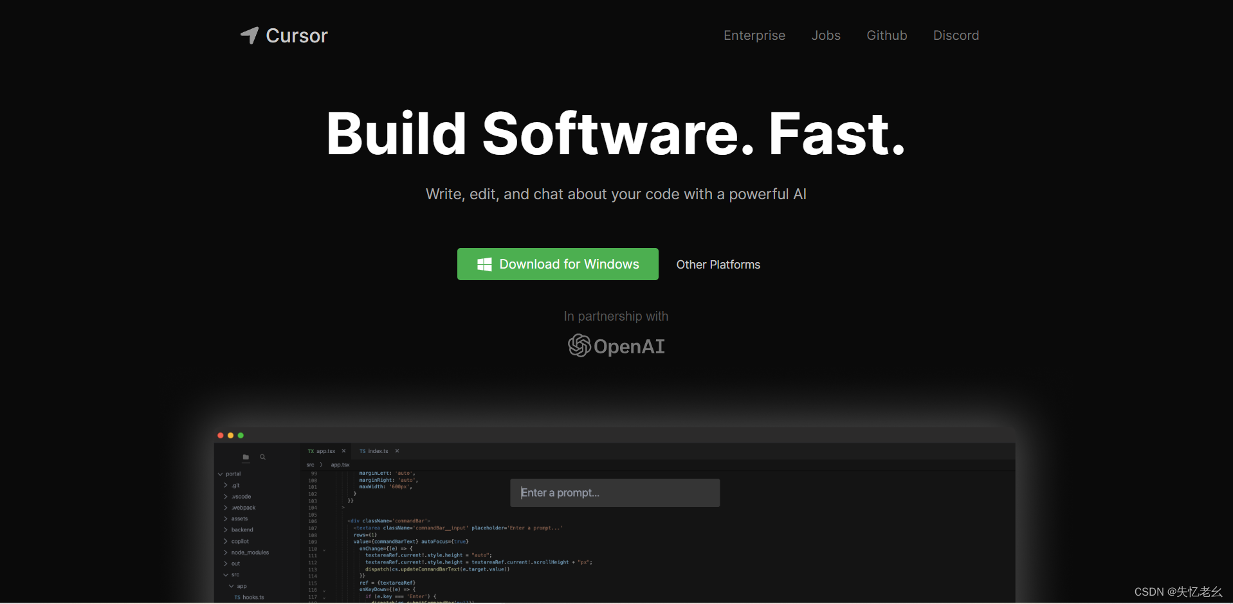Fold code at line 116 arrow
The image size is (1233, 604).
[x=324, y=591]
